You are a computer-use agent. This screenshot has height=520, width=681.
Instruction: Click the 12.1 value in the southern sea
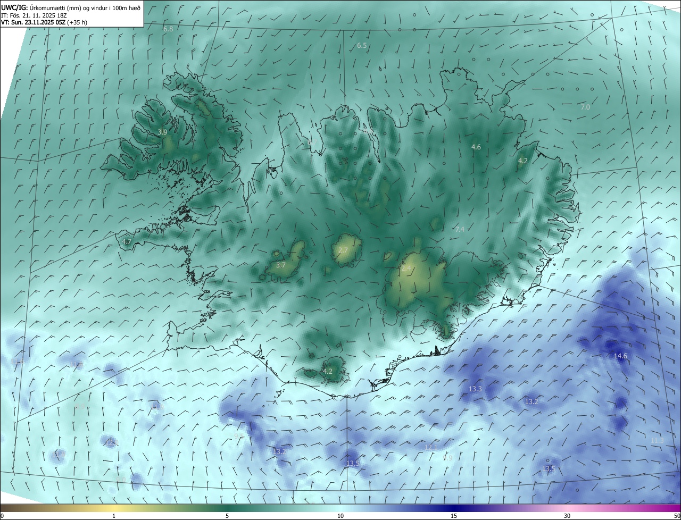(431, 448)
